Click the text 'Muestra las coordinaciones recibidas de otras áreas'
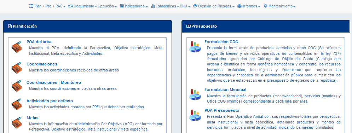 pos(74,70)
